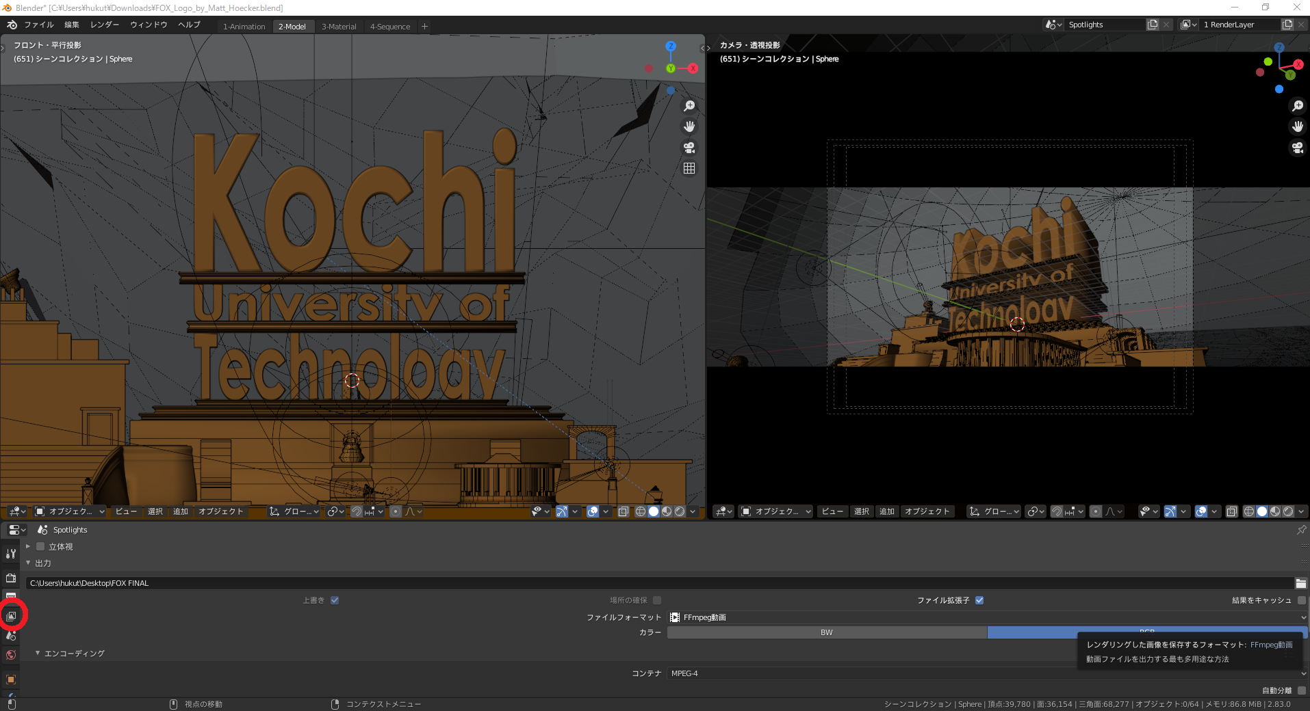This screenshot has height=711, width=1310.
Task: Open the Object Mode dropdown in the camera viewport
Action: coord(775,511)
